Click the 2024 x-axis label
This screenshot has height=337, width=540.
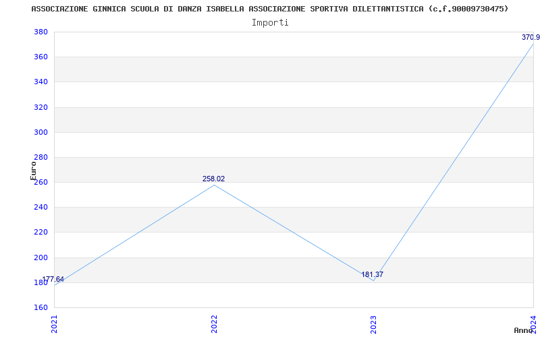pyautogui.click(x=534, y=324)
